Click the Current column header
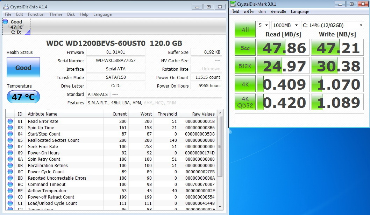This screenshot has width=370, height=215. pos(116,114)
